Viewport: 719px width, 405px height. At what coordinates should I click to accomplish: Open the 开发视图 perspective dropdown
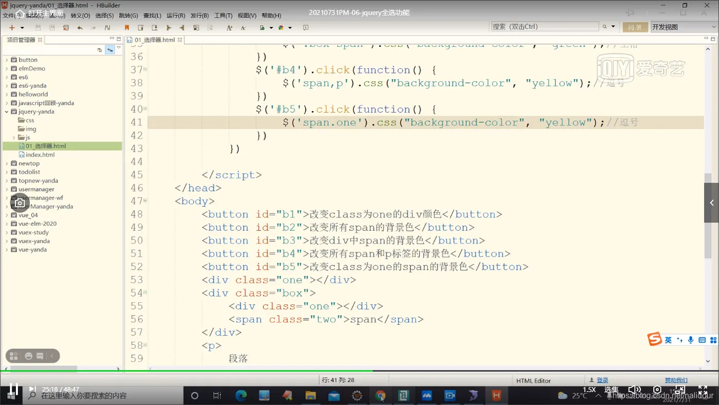[x=683, y=27]
